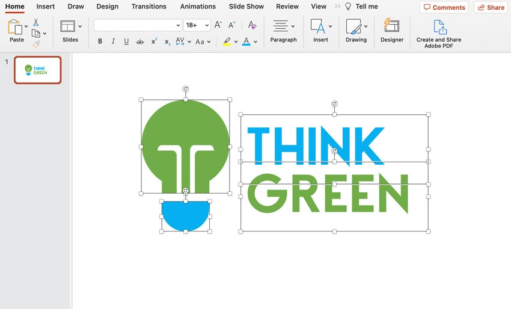511x309 pixels.
Task: Click the Clear Formatting eraser icon
Action: pos(252,25)
